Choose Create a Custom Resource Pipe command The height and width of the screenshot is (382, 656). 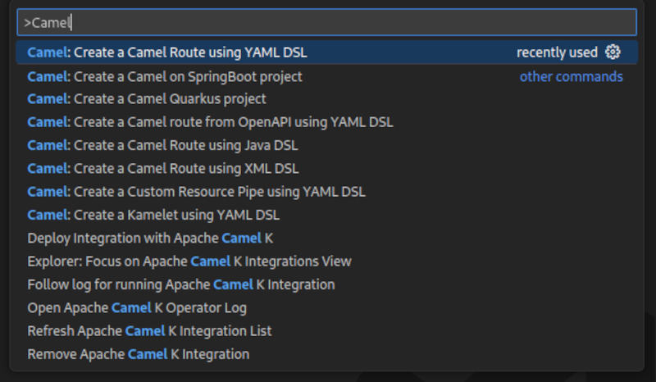(x=196, y=192)
